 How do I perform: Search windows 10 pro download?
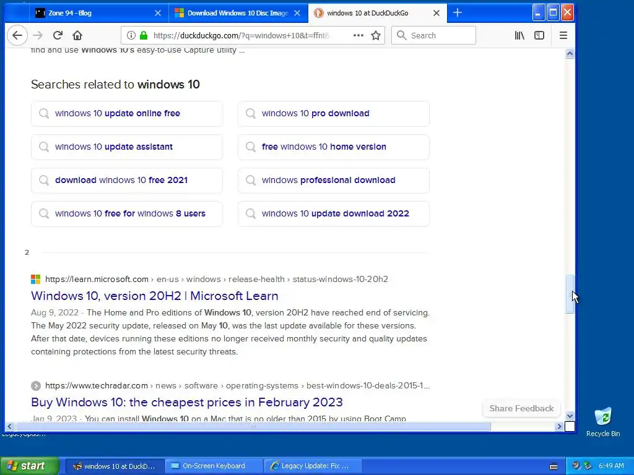click(333, 114)
